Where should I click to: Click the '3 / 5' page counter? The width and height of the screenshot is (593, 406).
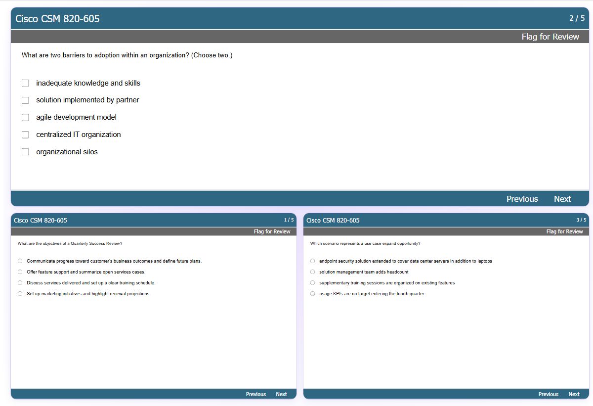(x=581, y=220)
